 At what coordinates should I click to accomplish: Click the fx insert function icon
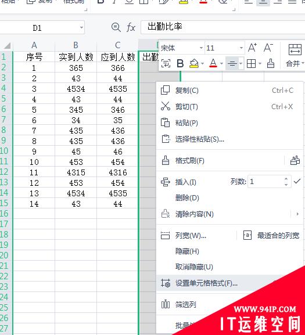[x=131, y=27]
